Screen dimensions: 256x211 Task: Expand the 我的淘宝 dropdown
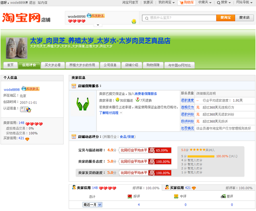(174, 3)
